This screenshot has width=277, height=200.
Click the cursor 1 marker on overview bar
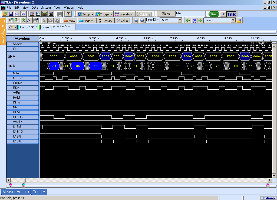coord(24,185)
